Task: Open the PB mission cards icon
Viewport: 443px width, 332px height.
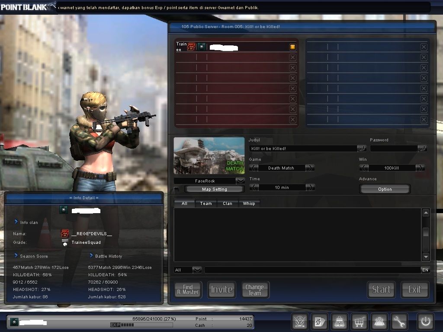Action: tap(320, 321)
